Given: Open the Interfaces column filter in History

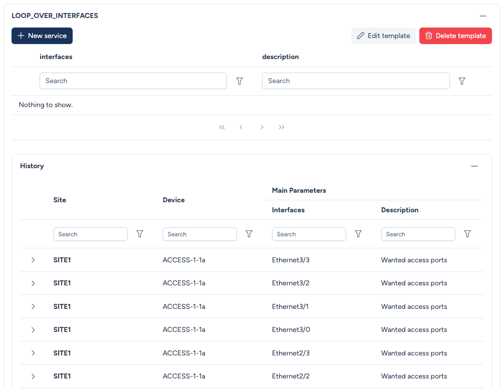Looking at the screenshot, I should [x=358, y=234].
